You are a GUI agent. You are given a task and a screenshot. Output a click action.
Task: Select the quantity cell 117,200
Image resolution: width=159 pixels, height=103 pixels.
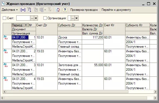point(93,37)
